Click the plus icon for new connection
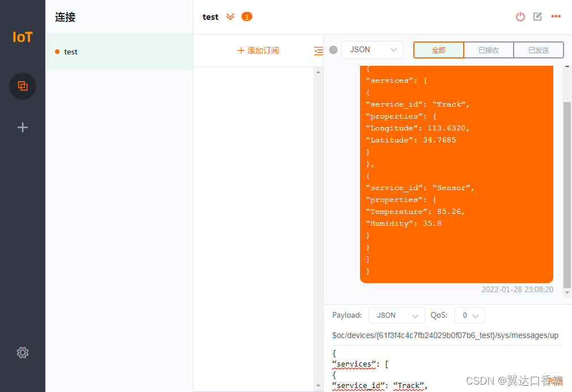Image resolution: width=572 pixels, height=392 pixels. (x=23, y=128)
